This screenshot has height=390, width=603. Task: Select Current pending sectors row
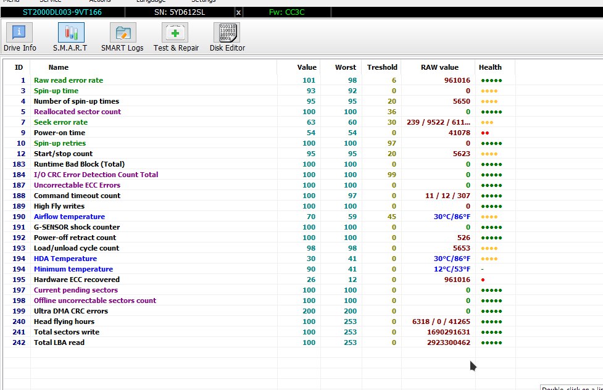259,290
